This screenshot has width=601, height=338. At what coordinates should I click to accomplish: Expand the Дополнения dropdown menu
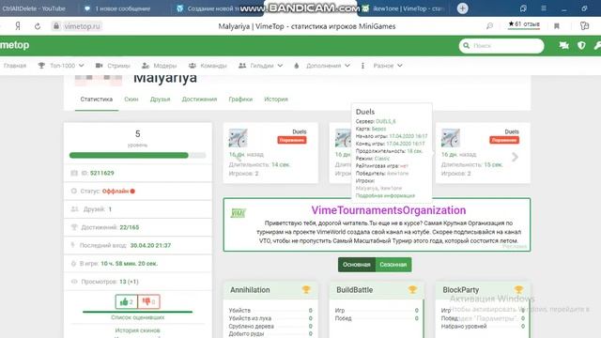pos(322,66)
